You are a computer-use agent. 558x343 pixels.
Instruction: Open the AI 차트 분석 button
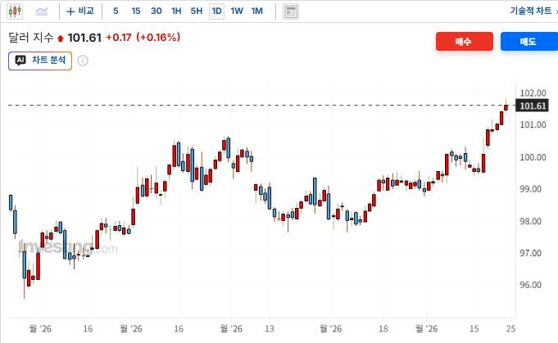coord(40,61)
